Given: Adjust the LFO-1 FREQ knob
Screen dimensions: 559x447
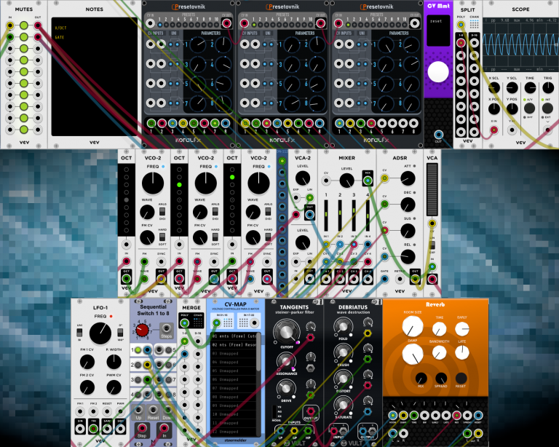Looking at the screenshot, I should [100, 333].
